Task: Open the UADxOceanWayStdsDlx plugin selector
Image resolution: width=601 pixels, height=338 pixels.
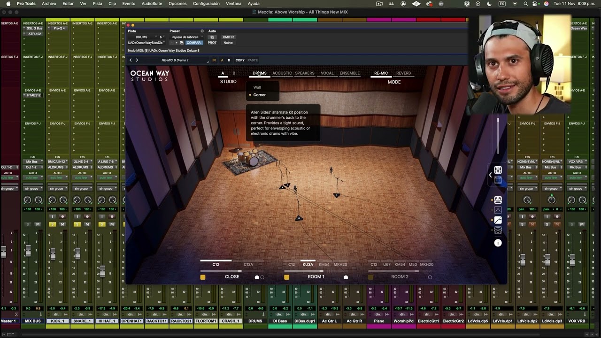Action: pos(146,43)
